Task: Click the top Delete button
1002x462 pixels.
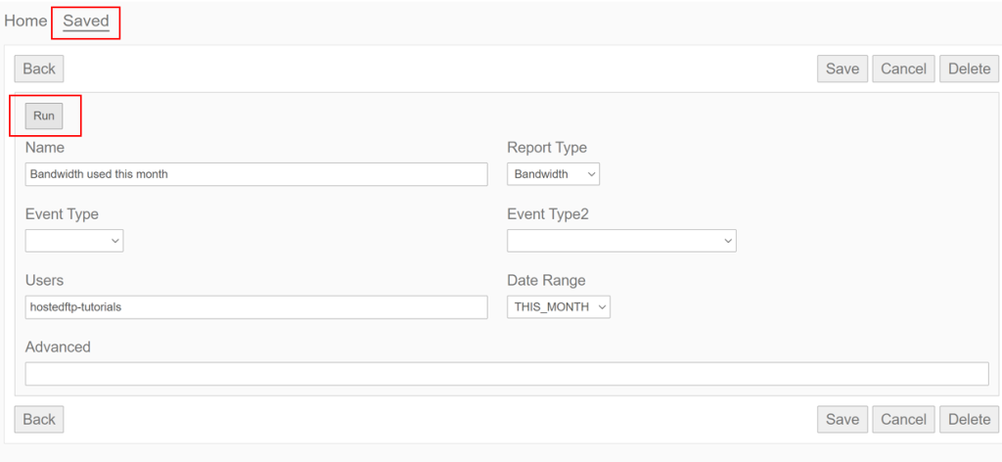Action: [969, 69]
